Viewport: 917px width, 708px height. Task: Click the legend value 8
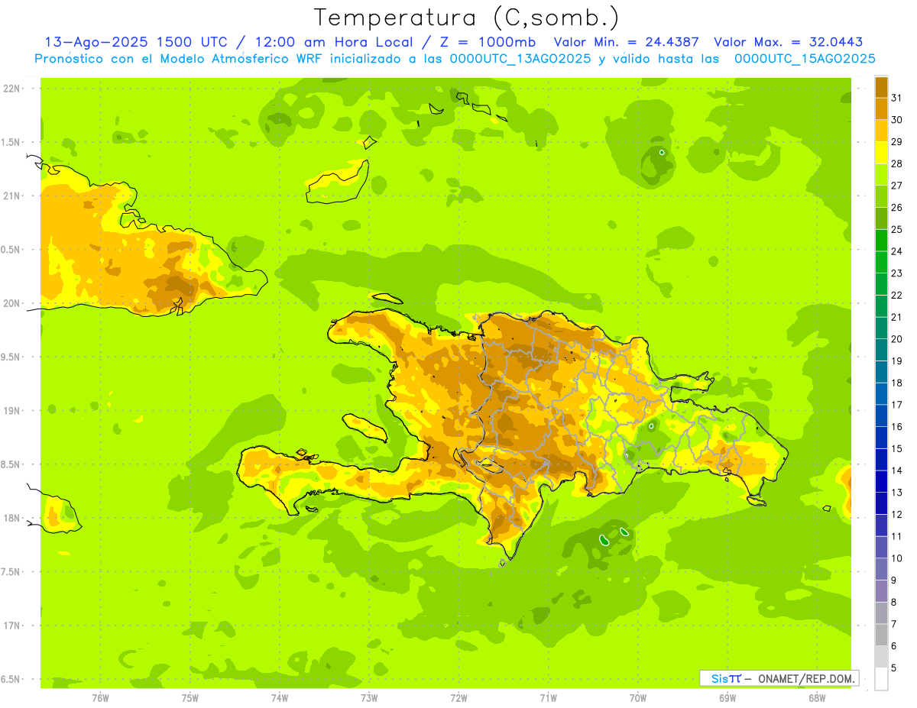click(x=894, y=602)
